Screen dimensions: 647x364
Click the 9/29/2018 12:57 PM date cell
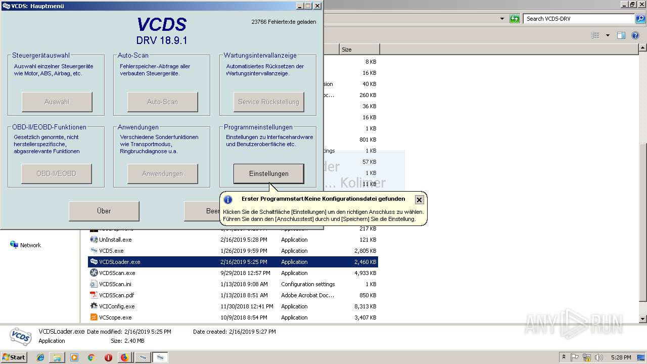click(244, 273)
